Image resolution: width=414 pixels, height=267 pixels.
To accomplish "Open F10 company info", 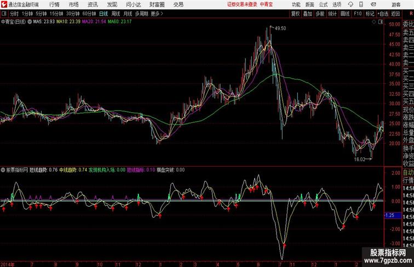I will point(358,14).
